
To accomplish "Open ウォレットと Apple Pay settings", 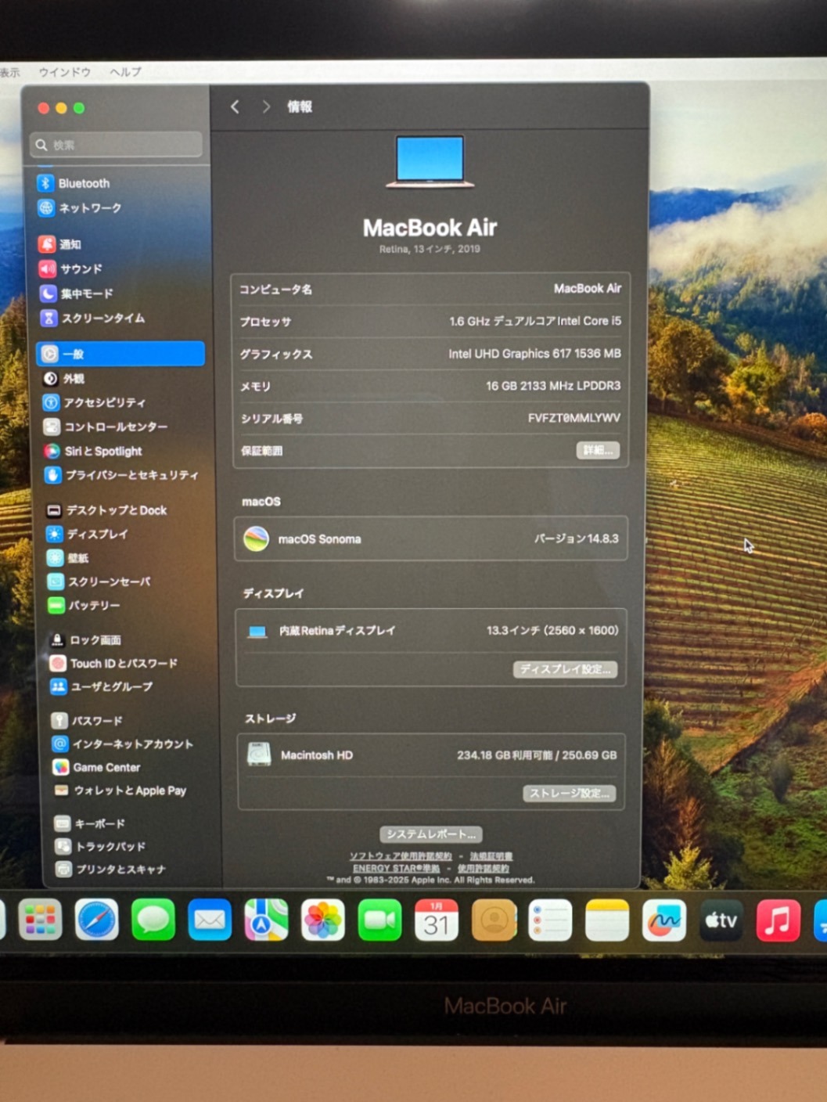I will click(x=120, y=790).
